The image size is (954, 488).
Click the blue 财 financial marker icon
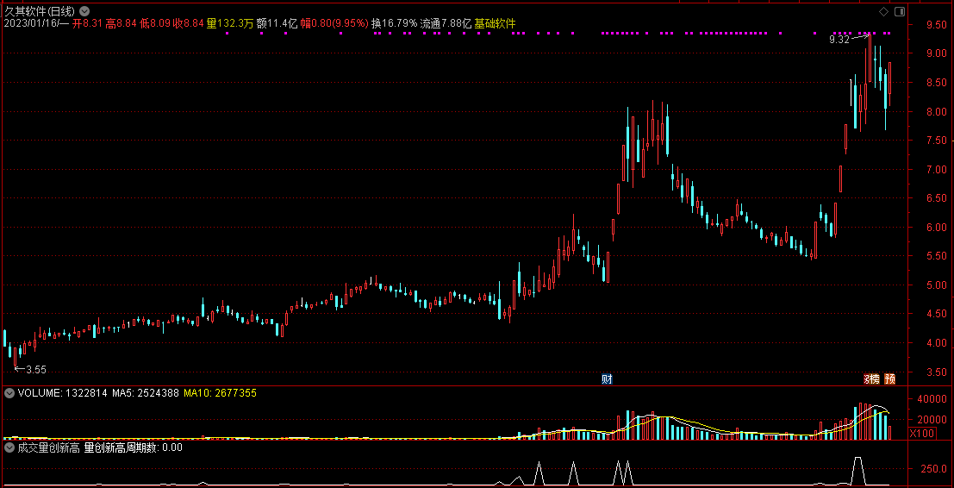coord(607,379)
